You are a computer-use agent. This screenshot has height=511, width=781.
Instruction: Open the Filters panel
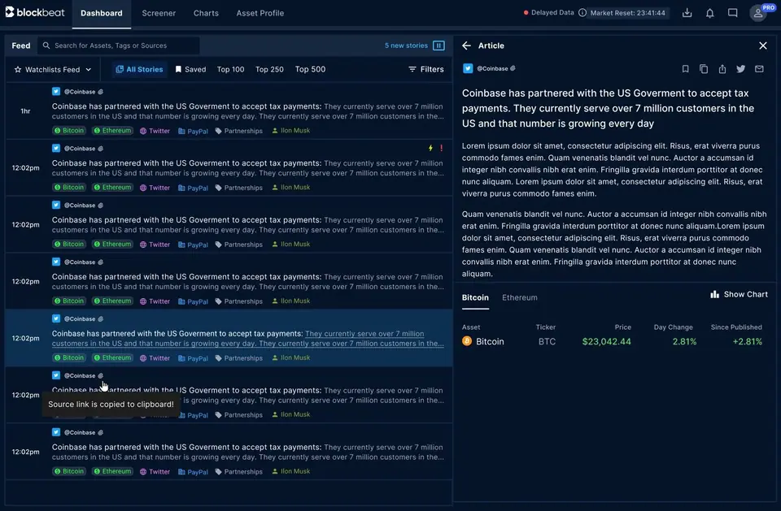[425, 69]
